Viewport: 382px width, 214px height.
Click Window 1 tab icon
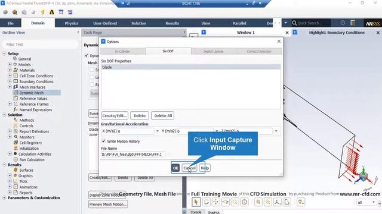[x=204, y=32]
